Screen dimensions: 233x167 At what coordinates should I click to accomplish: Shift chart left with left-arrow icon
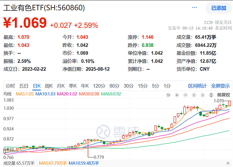click(194, 95)
